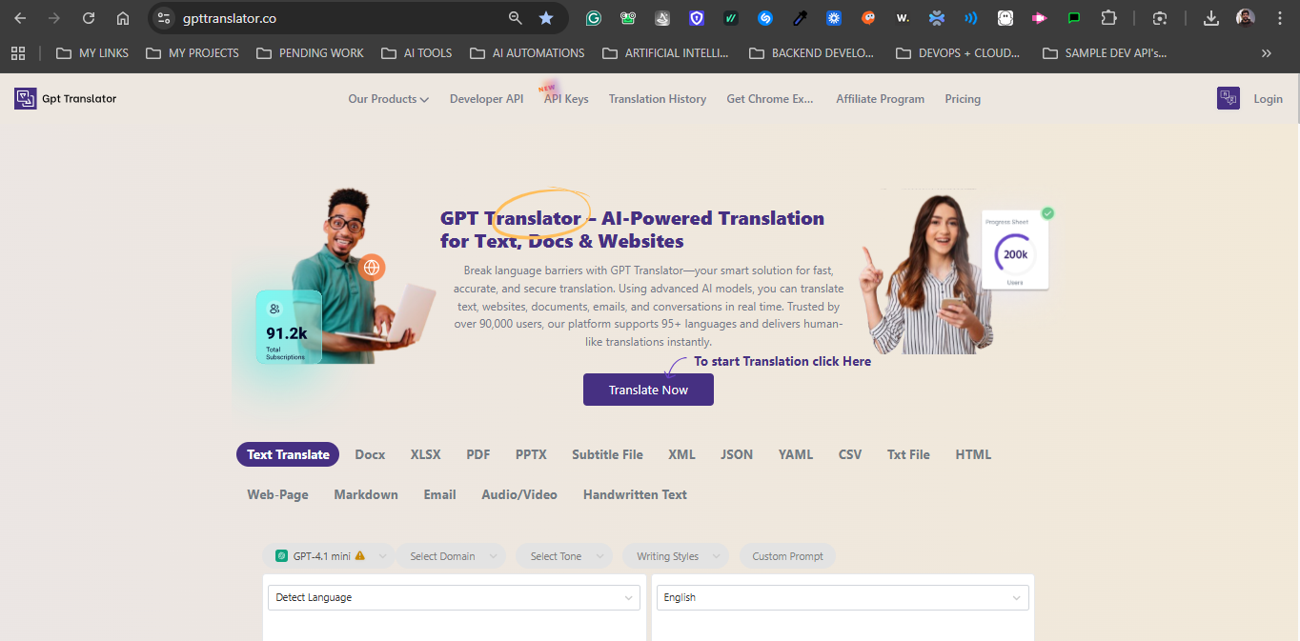Click the Gpt Translator logo
1300x641 pixels.
tap(66, 98)
